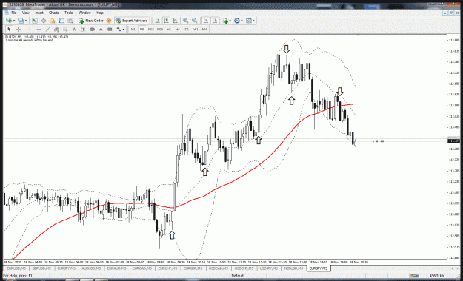Select the ellipse shape tool
Screen dimensions: 463x281
92,29
